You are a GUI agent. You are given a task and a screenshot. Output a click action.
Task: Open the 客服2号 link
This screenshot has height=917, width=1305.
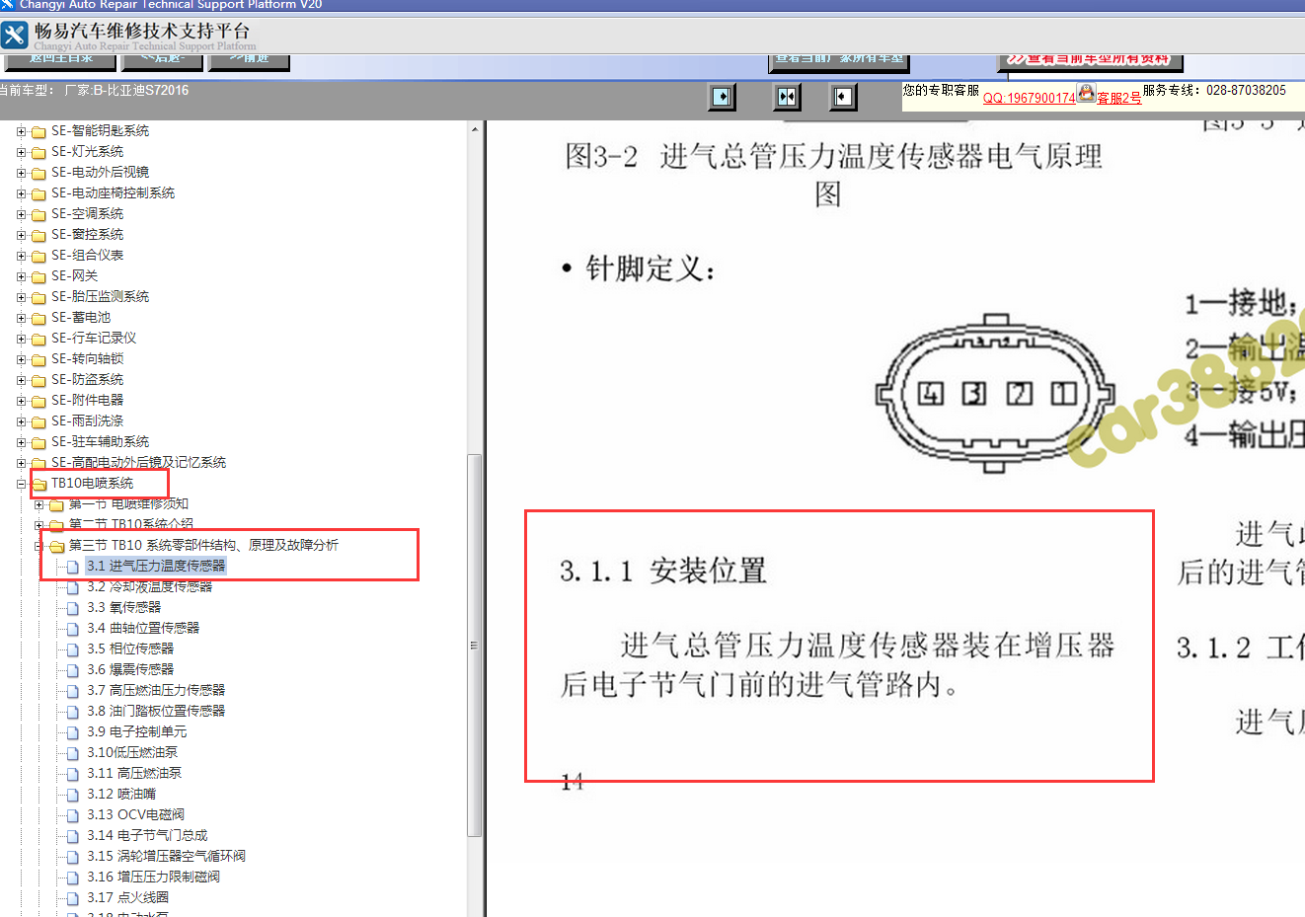tap(1119, 98)
